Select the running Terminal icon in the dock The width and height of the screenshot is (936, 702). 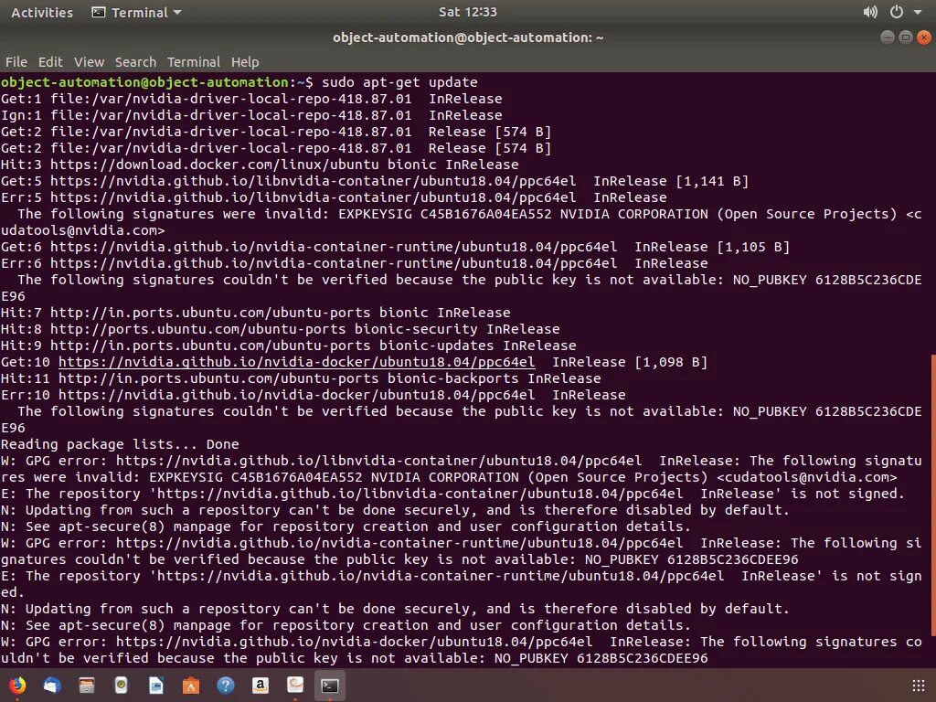click(329, 684)
